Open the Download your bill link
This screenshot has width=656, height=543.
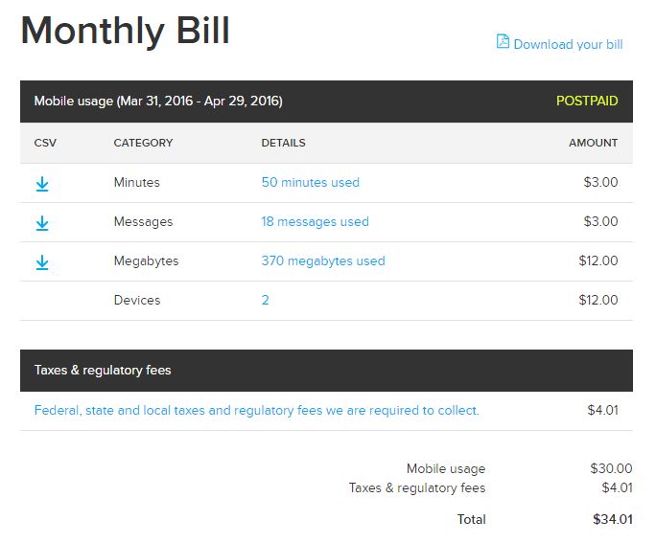click(x=568, y=44)
